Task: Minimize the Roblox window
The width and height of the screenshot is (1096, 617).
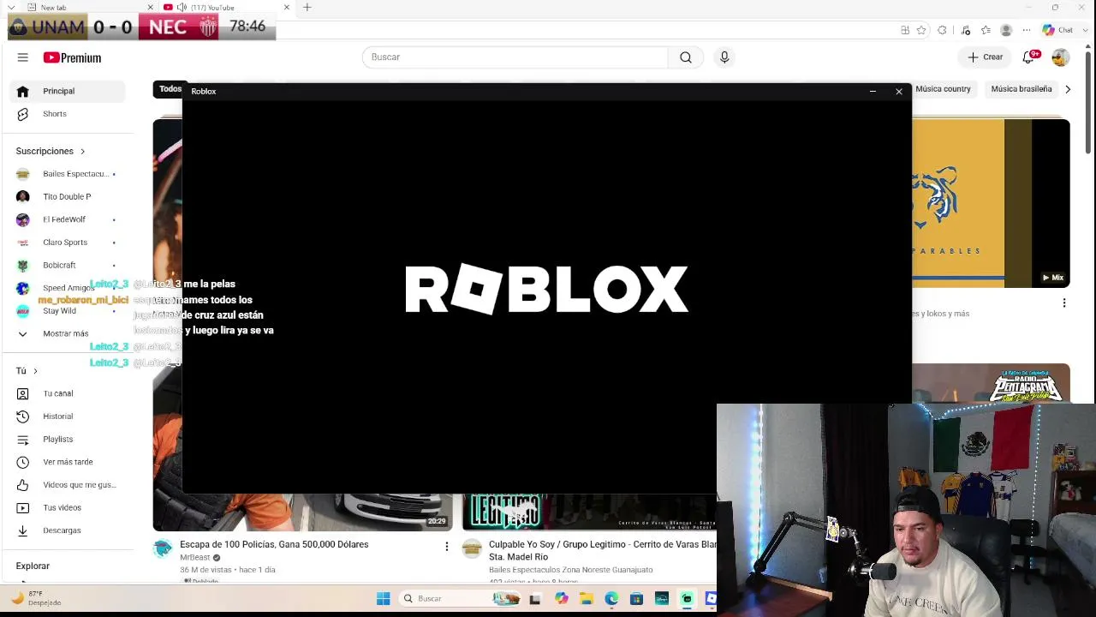Action: coord(873,92)
